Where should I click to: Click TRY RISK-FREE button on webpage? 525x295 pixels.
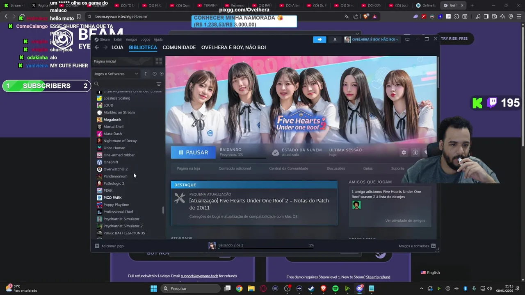(454, 39)
